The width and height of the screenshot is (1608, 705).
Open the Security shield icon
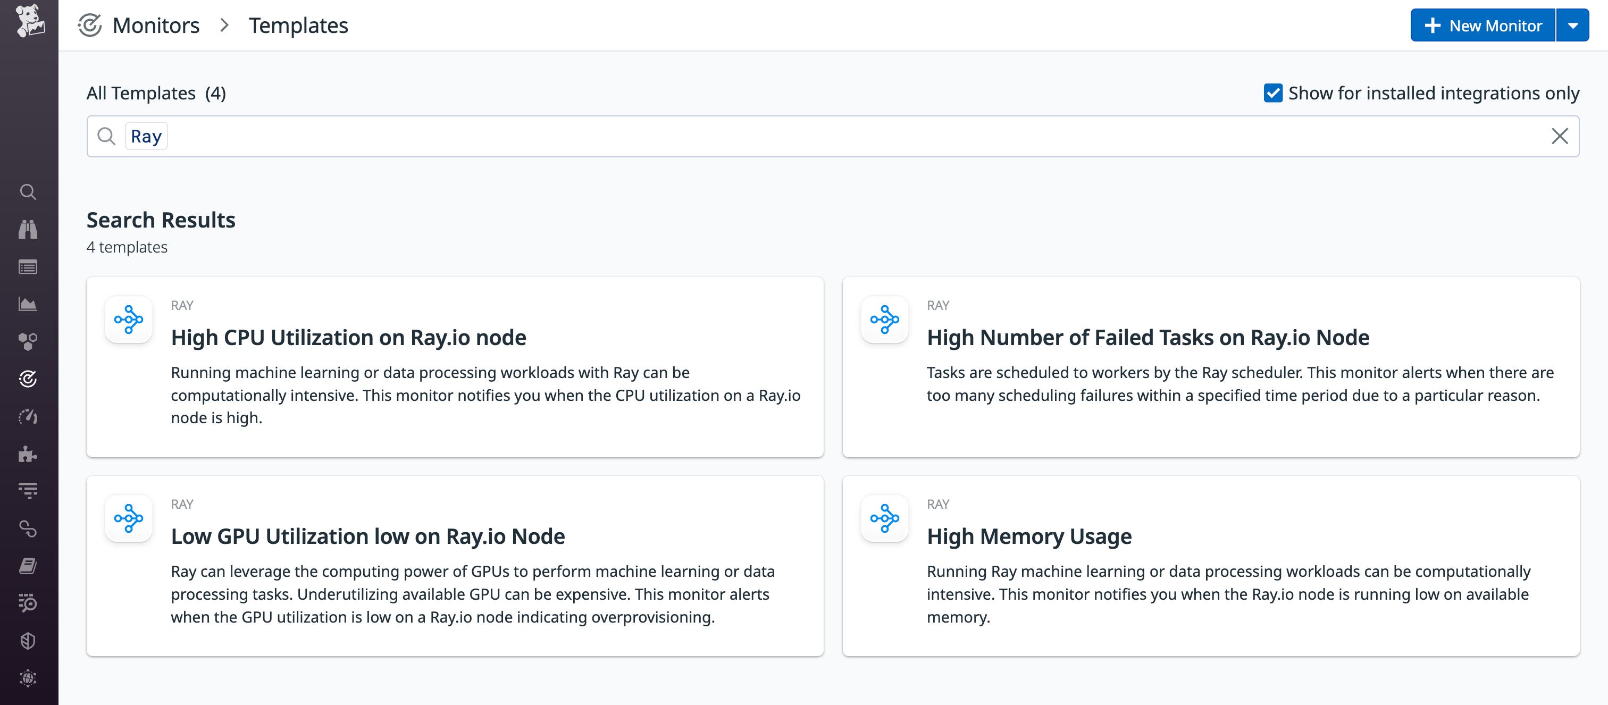click(28, 639)
